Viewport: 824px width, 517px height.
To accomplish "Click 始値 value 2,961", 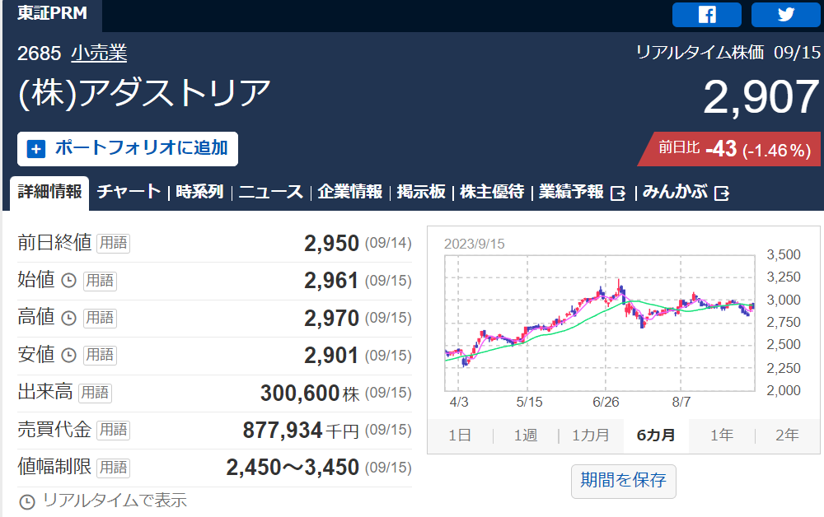I will pyautogui.click(x=331, y=281).
